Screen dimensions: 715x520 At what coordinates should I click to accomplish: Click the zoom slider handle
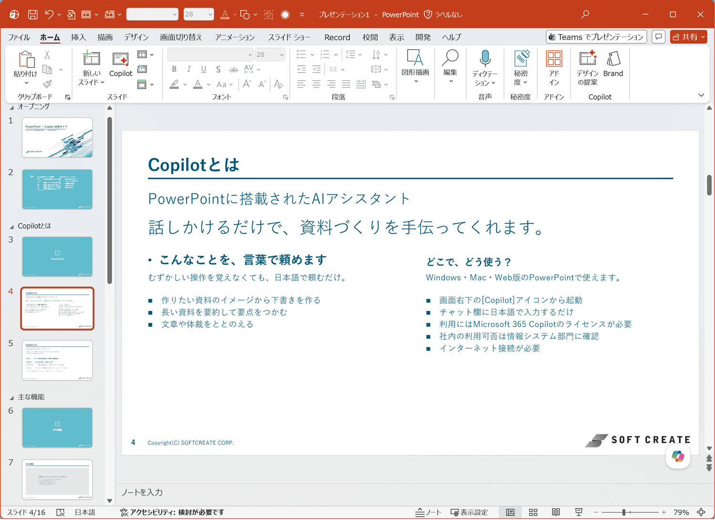[x=623, y=512]
